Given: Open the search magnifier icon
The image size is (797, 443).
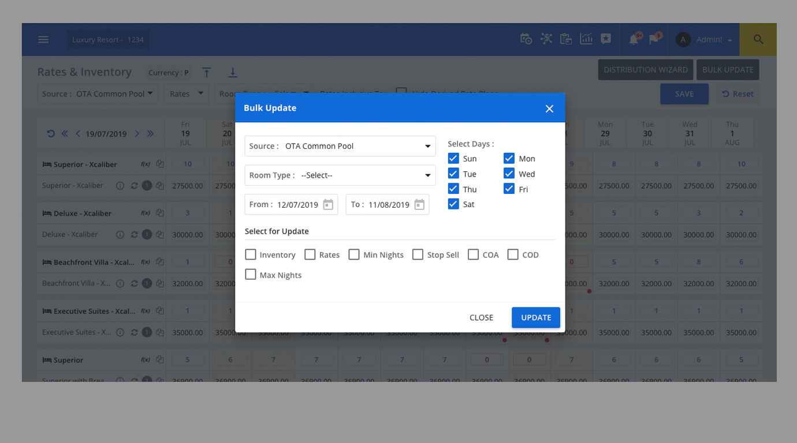Looking at the screenshot, I should tap(758, 40).
